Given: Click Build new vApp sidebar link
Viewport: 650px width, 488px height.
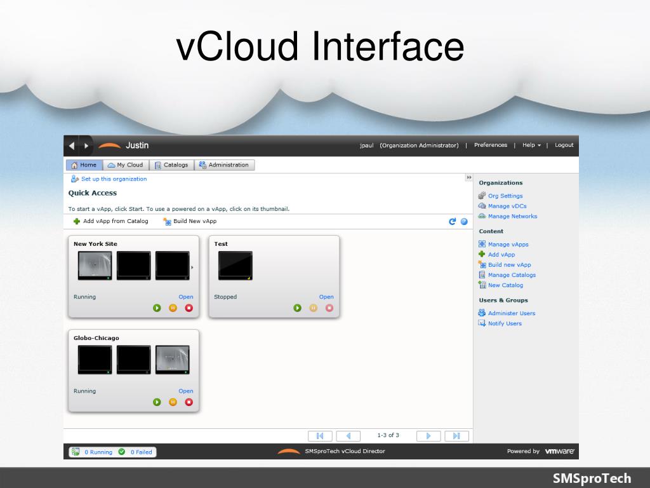Looking at the screenshot, I should (x=510, y=265).
